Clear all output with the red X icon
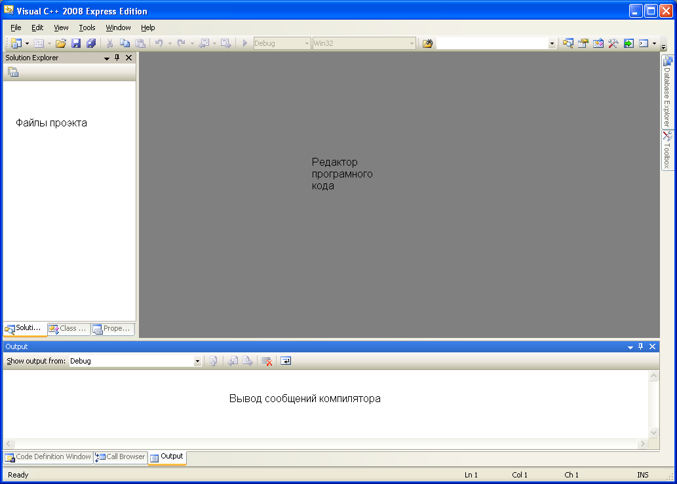Screen dimensions: 677x484 click(267, 361)
